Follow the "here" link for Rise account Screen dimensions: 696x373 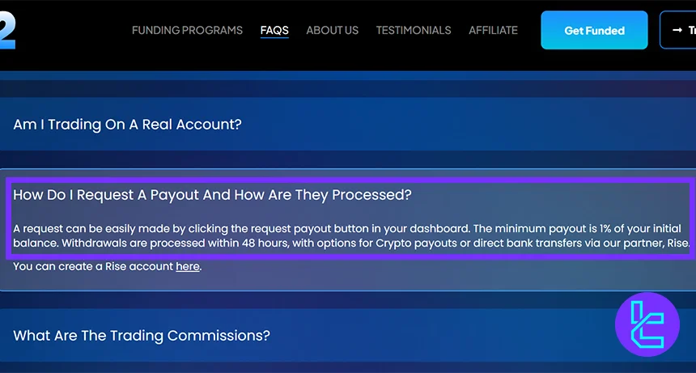(187, 266)
